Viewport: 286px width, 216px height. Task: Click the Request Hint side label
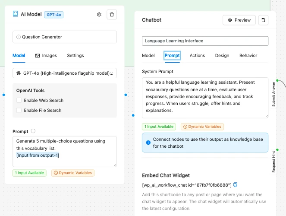click(x=273, y=162)
